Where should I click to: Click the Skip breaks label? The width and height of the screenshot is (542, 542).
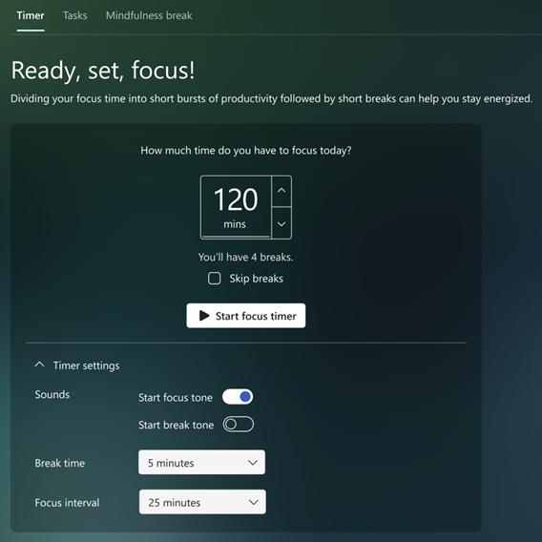pyautogui.click(x=256, y=279)
